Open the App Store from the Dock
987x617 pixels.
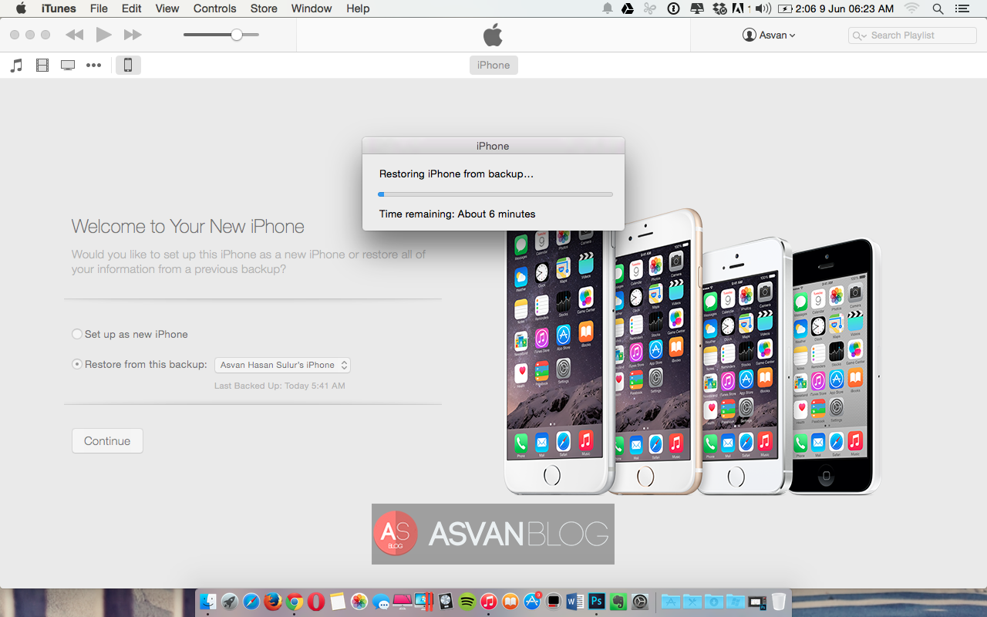(x=532, y=602)
